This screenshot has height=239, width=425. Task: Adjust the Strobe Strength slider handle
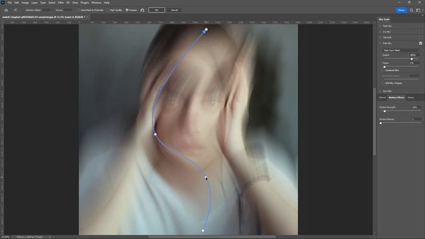click(x=384, y=111)
